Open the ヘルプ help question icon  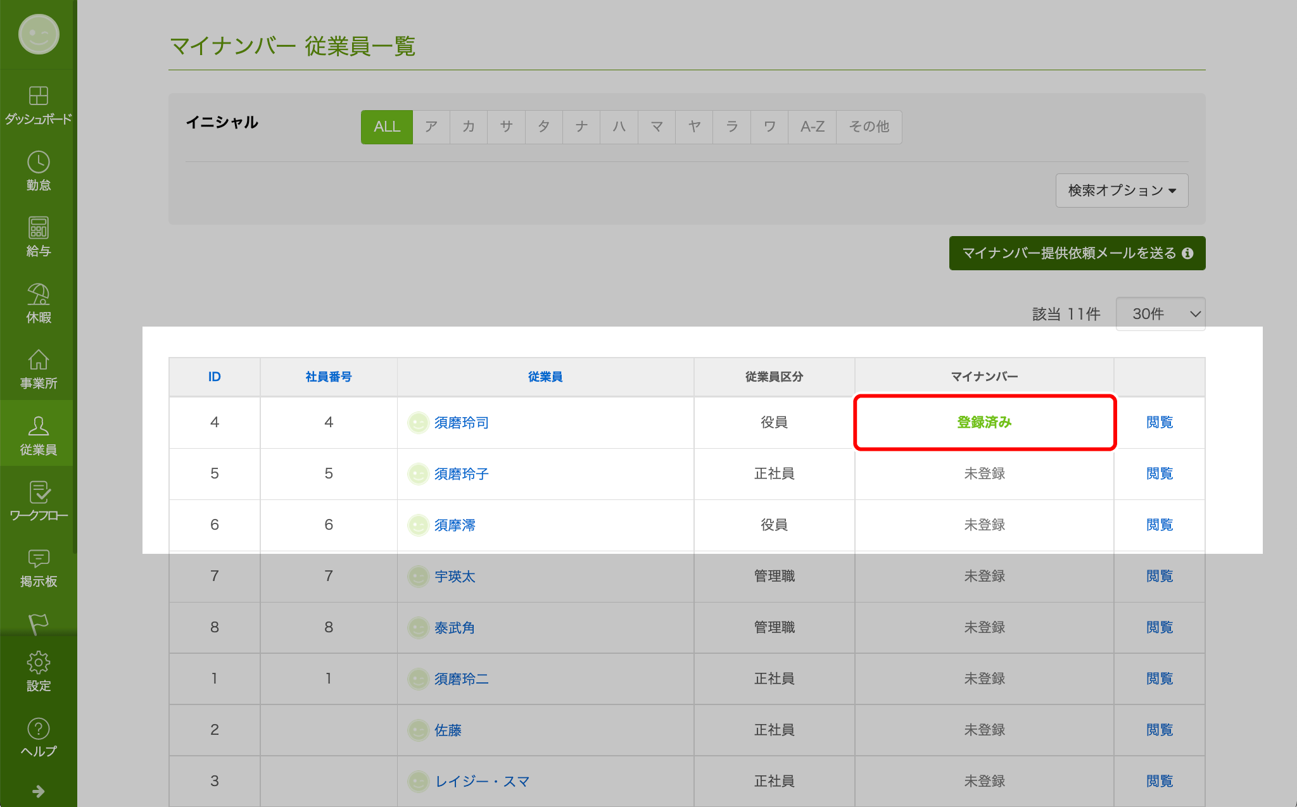point(38,729)
